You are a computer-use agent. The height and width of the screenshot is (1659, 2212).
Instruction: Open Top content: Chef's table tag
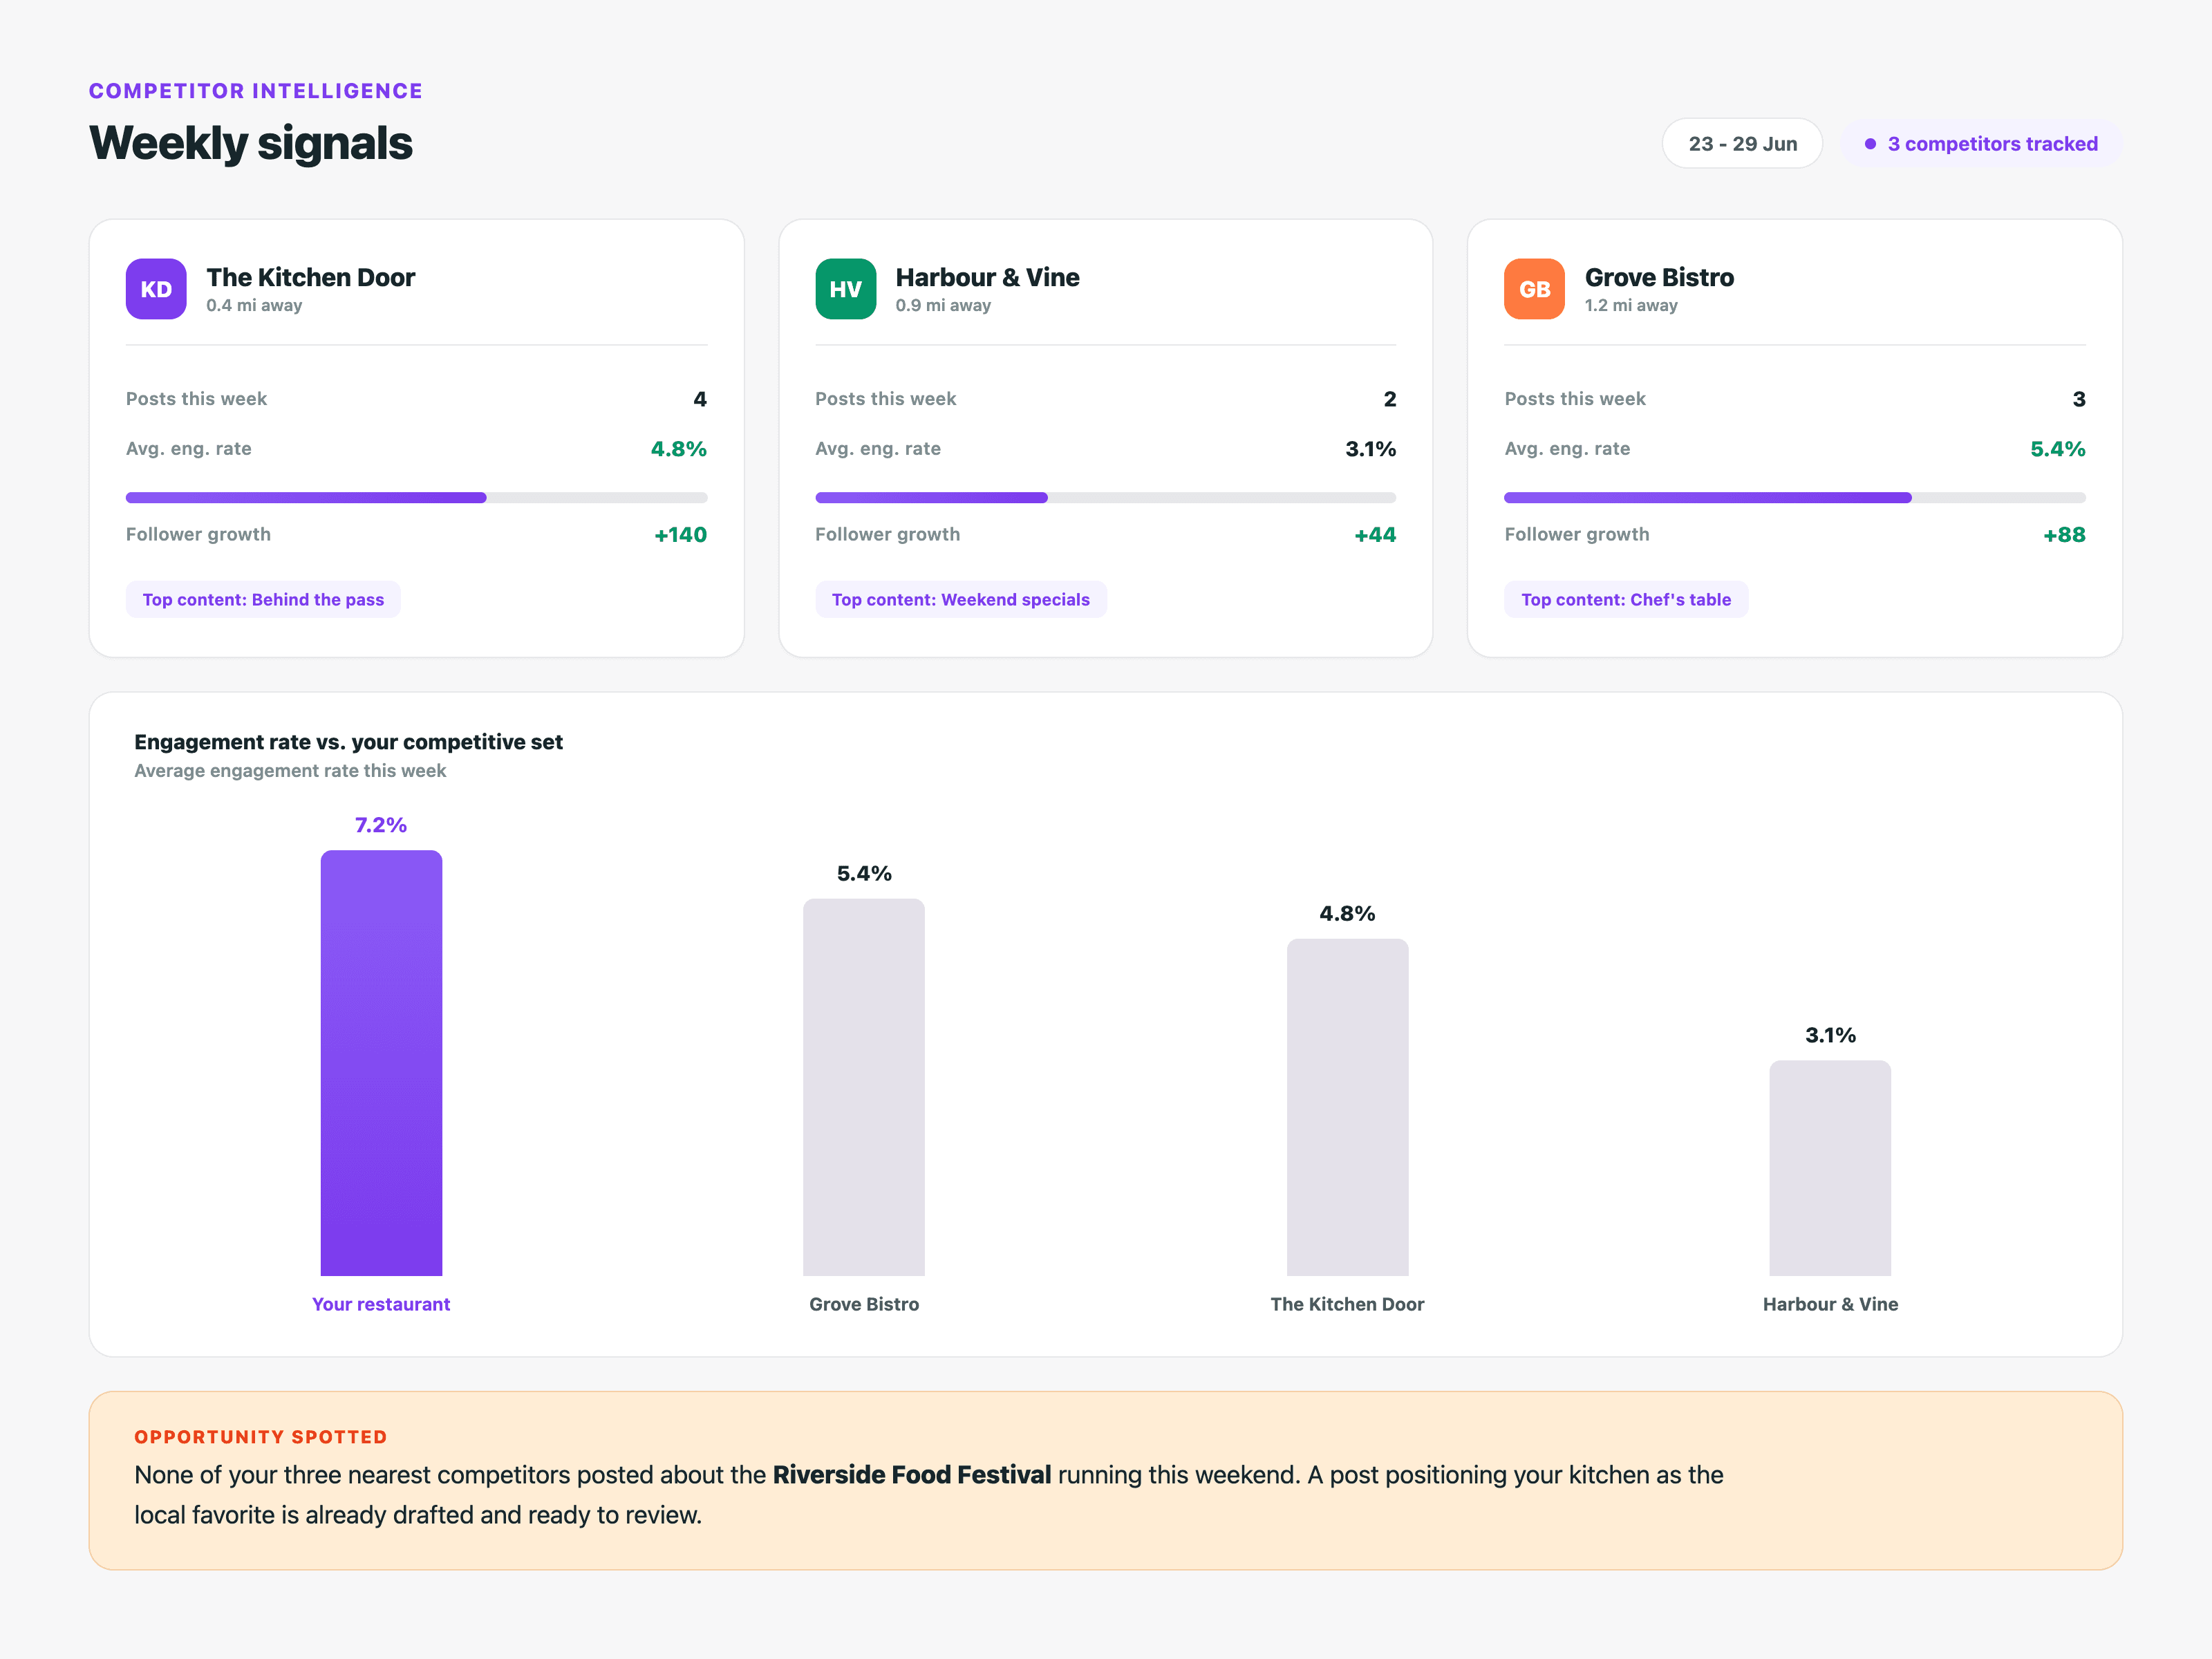pyautogui.click(x=1625, y=600)
